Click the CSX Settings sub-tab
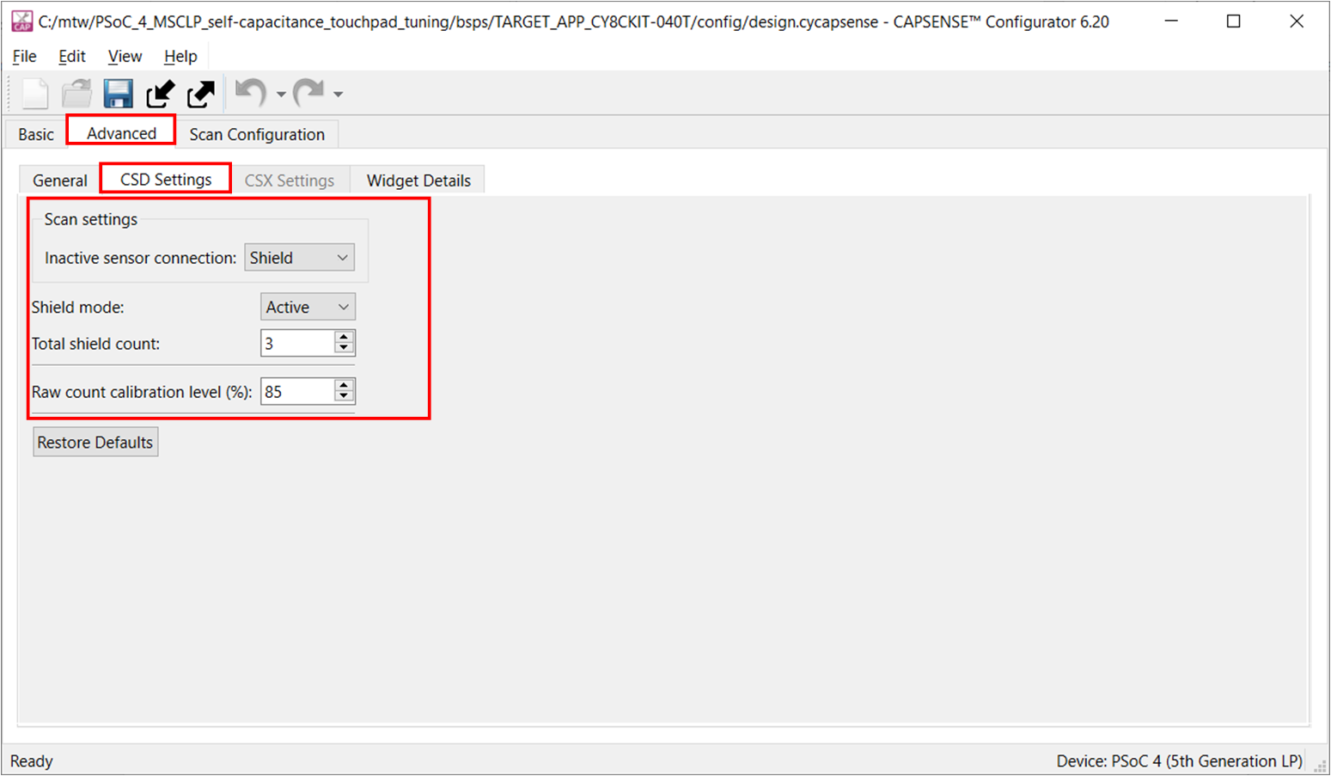 pos(290,180)
